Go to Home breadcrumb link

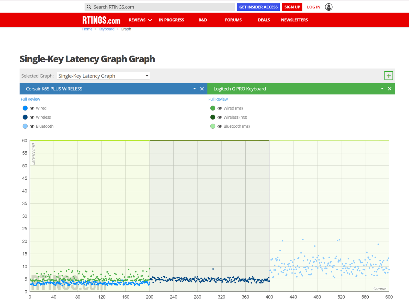point(87,29)
